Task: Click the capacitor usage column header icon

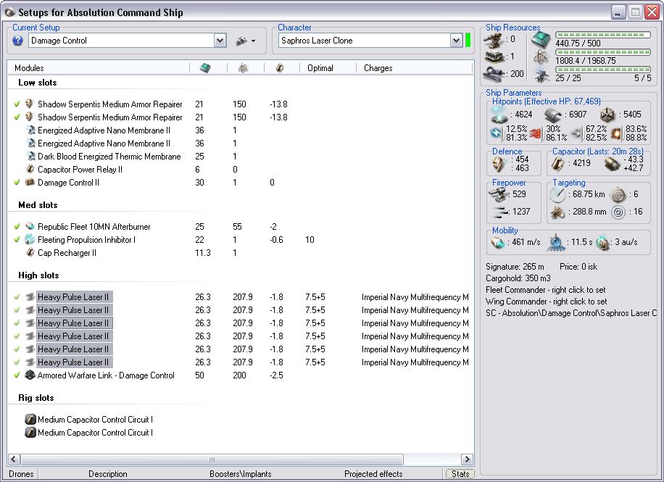Action: point(280,68)
